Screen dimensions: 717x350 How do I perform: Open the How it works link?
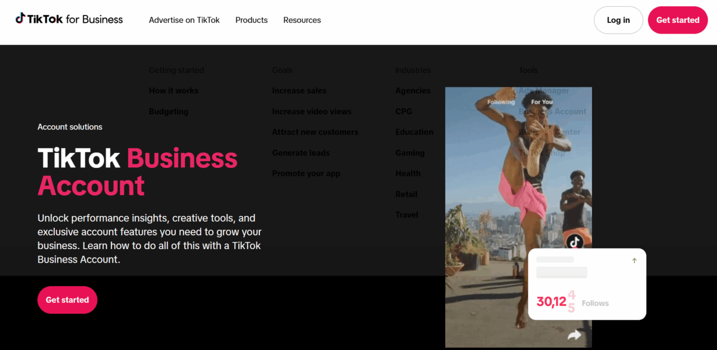[x=173, y=90]
